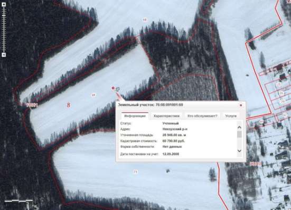The height and width of the screenshot is (210, 291).
Task: Switch to the Услуги tab
Action: 231,116
